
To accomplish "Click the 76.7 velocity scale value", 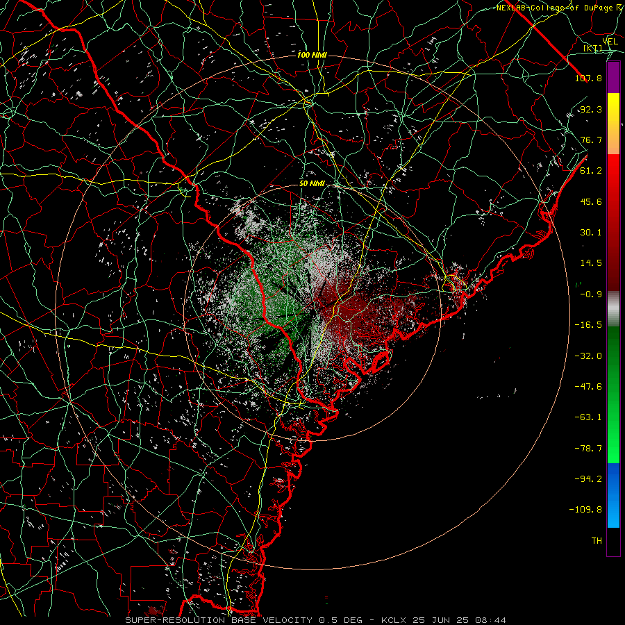I will (x=591, y=140).
